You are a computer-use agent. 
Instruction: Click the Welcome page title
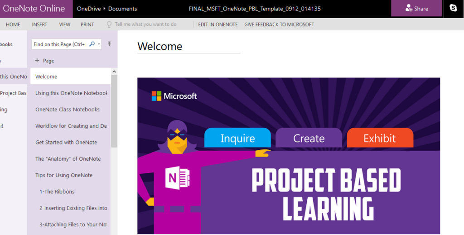tap(160, 46)
